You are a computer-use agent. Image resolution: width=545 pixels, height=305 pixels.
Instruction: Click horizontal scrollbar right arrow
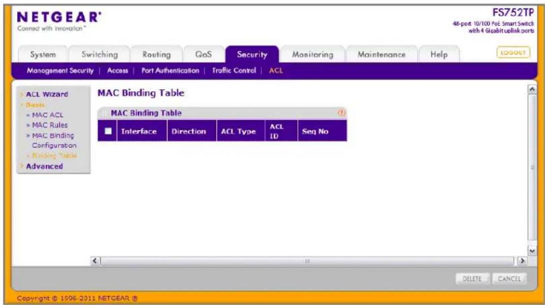522,261
